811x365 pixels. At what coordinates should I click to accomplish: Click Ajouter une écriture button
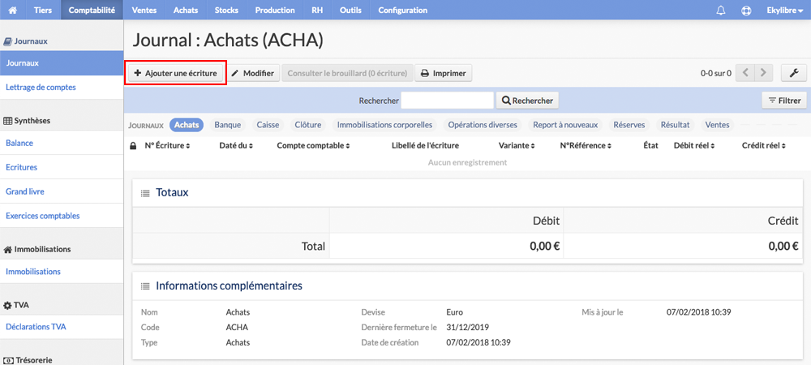[x=175, y=74]
